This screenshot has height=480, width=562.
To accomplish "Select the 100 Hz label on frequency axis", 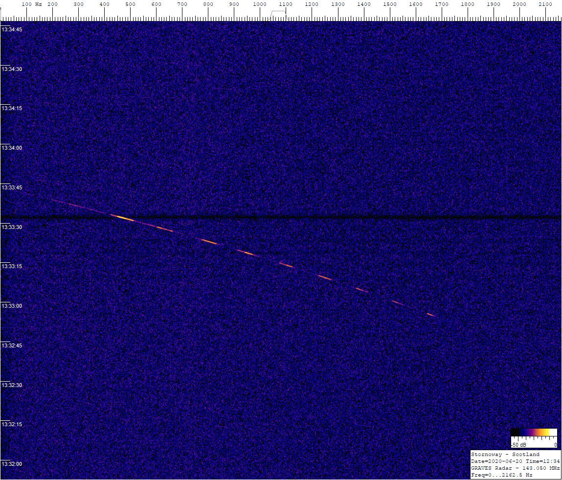I will click(x=32, y=4).
